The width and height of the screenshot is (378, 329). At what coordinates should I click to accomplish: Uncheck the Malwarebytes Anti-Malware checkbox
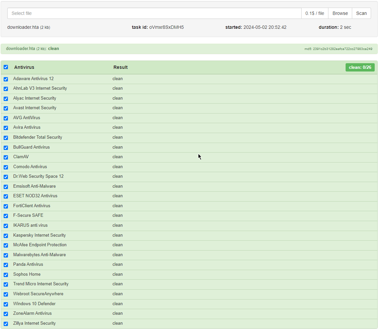[6, 255]
